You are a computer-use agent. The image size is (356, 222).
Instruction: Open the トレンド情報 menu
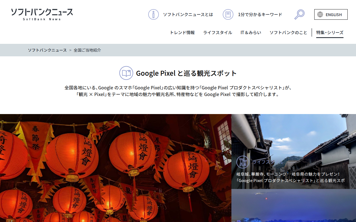(x=182, y=32)
